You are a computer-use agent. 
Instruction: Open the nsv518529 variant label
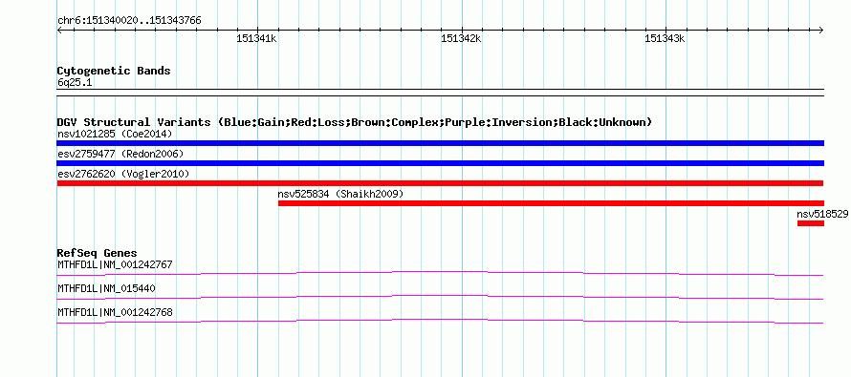pyautogui.click(x=822, y=214)
